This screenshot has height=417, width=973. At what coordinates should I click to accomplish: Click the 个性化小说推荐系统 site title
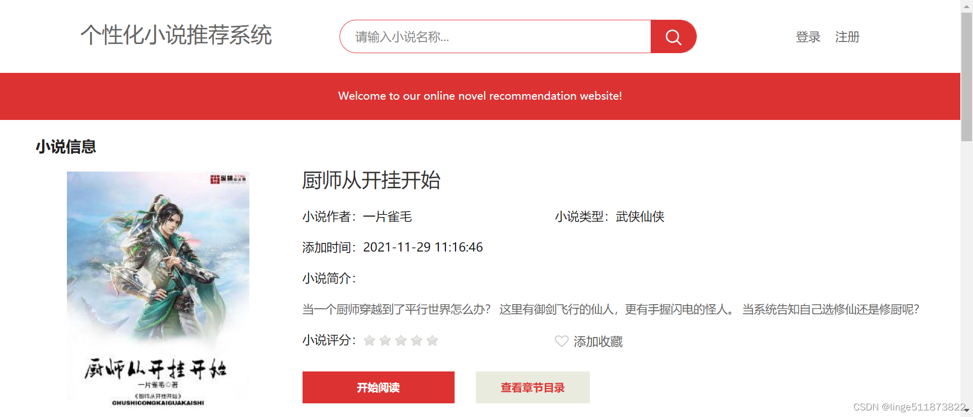tap(176, 35)
